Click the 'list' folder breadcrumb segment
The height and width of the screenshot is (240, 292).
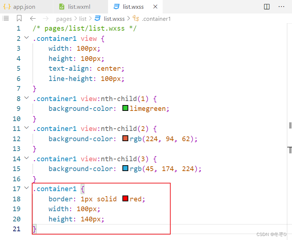(x=83, y=19)
